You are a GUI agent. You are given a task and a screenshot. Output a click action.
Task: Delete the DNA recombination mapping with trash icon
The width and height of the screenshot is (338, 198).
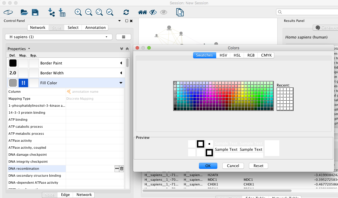[122, 169]
